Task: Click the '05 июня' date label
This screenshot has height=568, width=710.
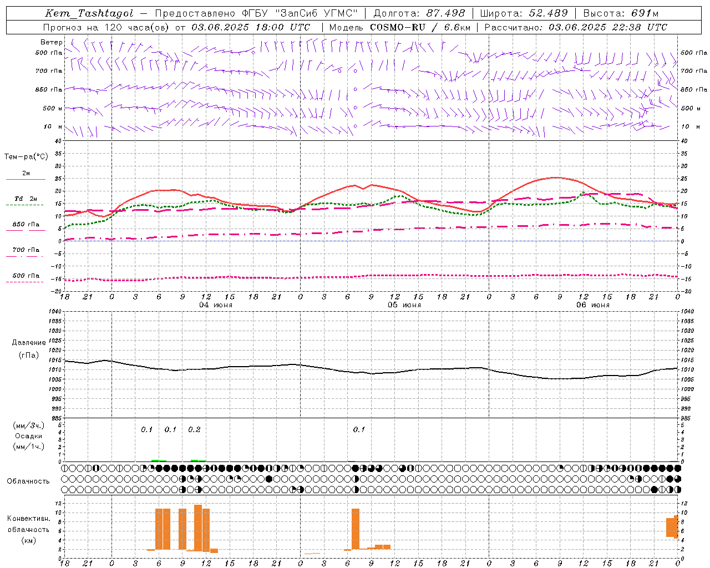Action: pos(404,305)
